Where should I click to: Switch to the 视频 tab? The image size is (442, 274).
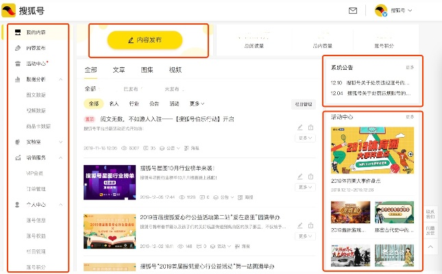point(175,70)
